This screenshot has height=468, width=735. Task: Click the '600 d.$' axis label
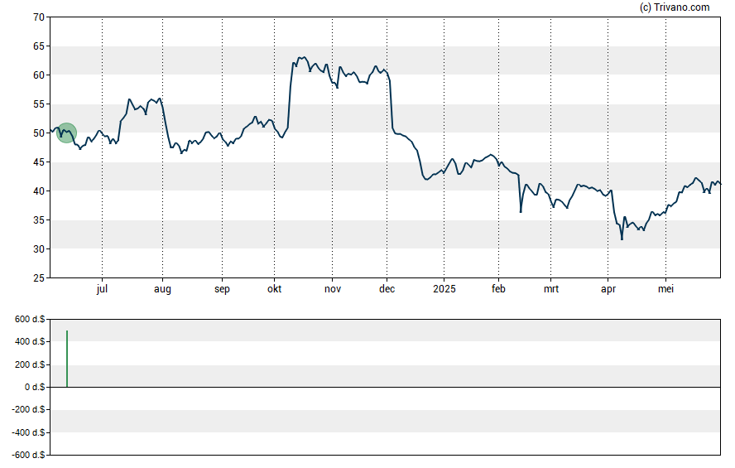[x=30, y=320]
